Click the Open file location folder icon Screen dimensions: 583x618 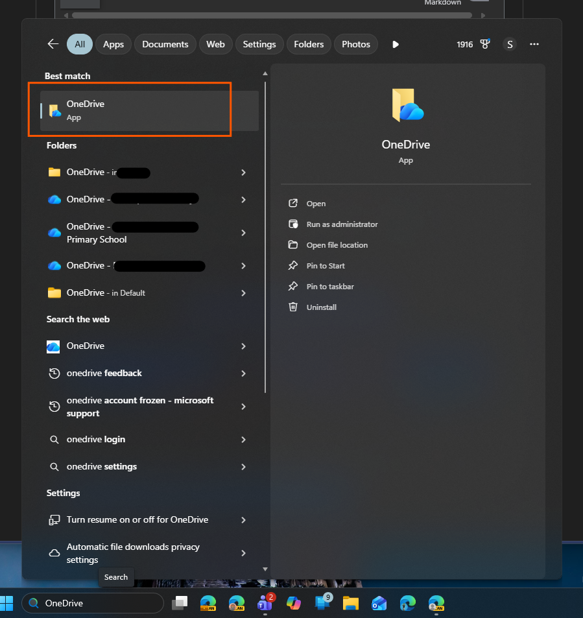tap(293, 244)
